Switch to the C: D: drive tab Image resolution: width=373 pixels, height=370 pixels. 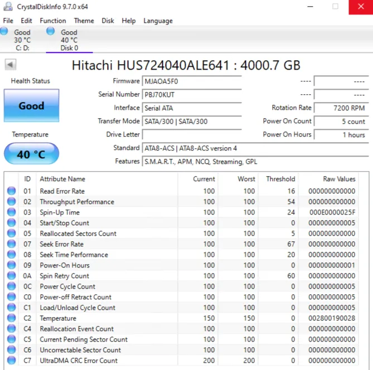pos(22,40)
